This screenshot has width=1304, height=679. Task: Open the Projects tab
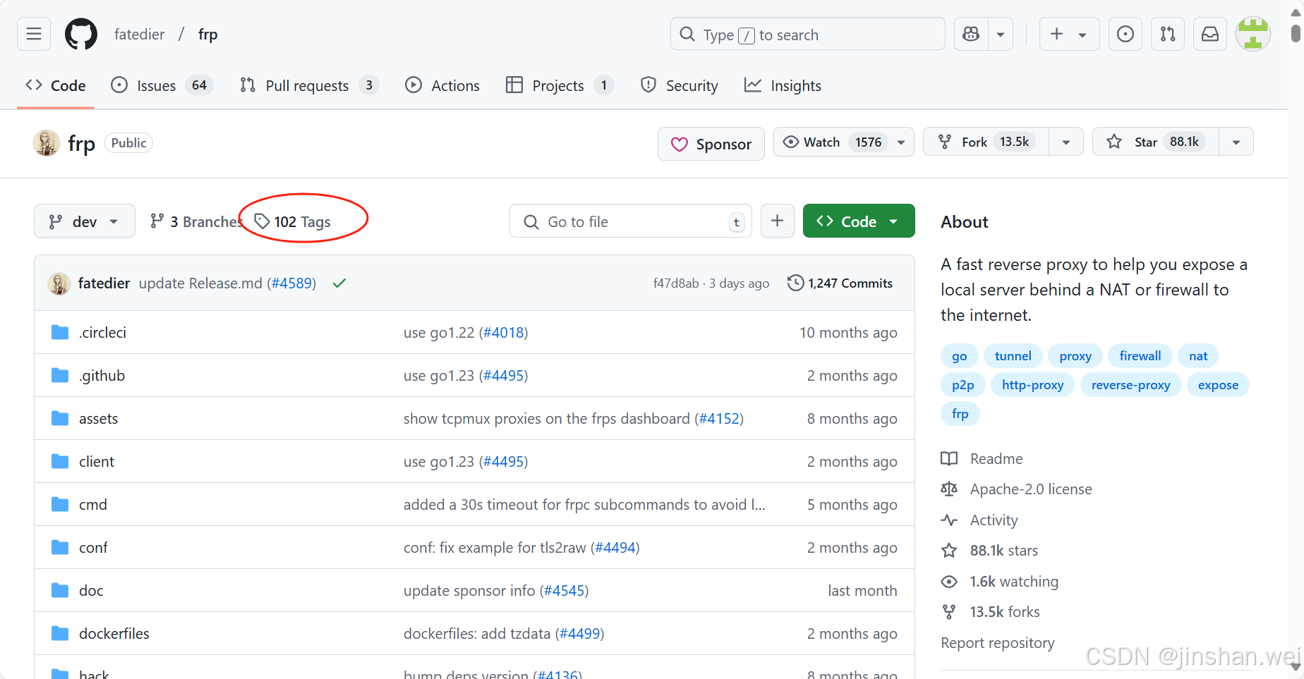click(x=560, y=85)
